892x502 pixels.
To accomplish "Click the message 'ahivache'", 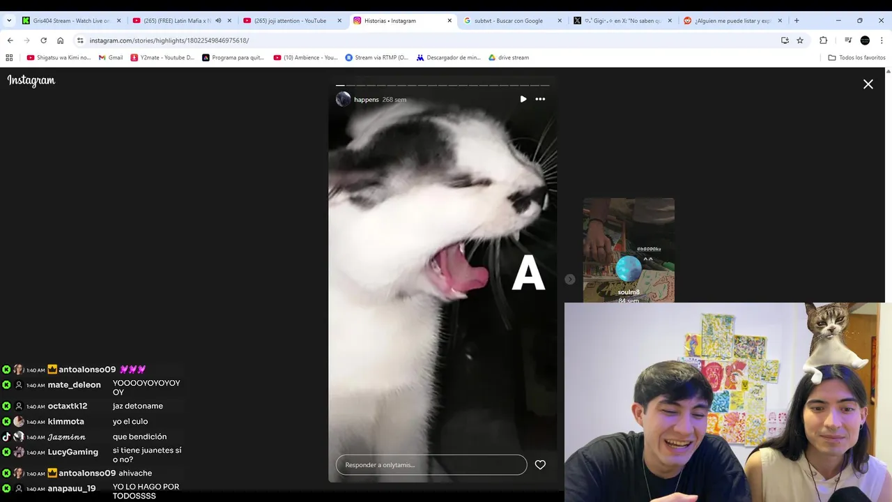I will click(x=135, y=473).
